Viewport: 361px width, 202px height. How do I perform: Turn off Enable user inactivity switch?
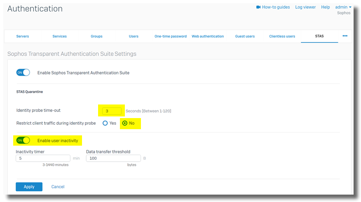coord(23,140)
